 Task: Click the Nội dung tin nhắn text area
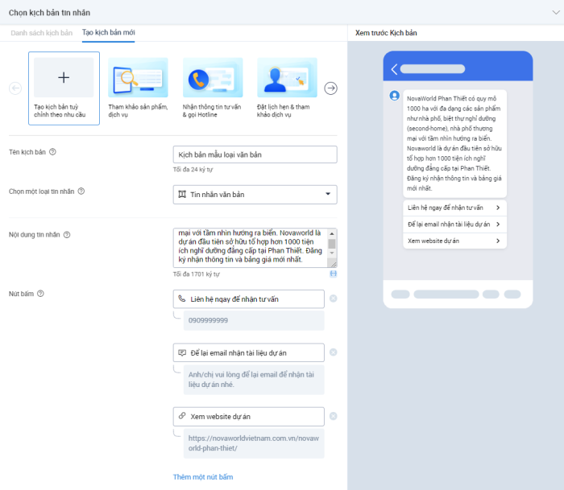251,248
